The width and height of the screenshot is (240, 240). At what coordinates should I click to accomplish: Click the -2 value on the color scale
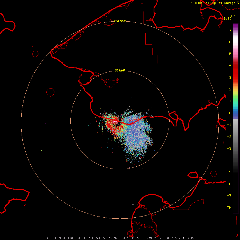(x=229, y=137)
